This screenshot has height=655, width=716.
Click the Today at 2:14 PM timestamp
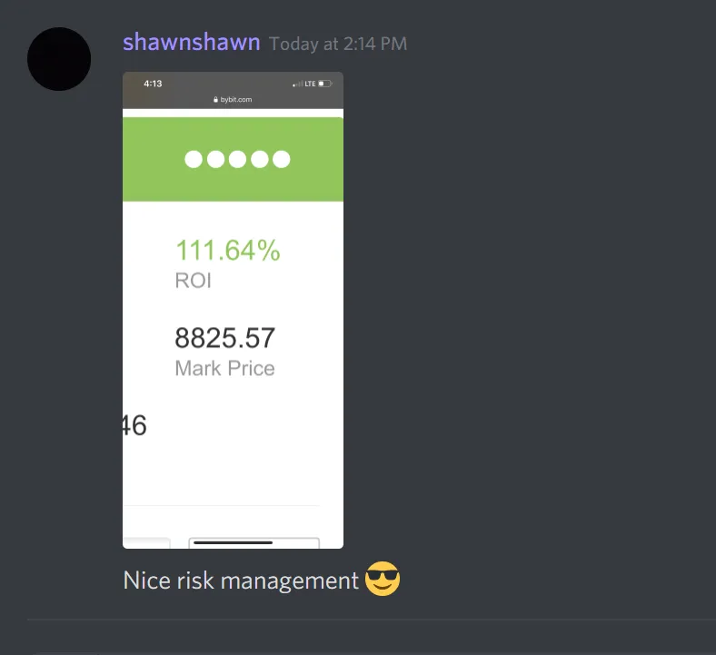(338, 44)
